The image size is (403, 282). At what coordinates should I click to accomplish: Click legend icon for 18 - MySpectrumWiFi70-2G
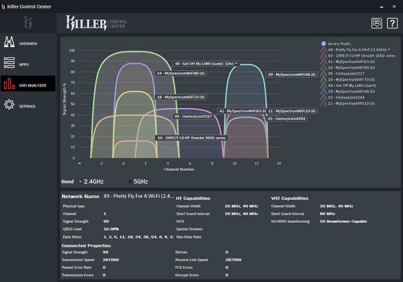pyautogui.click(x=323, y=79)
